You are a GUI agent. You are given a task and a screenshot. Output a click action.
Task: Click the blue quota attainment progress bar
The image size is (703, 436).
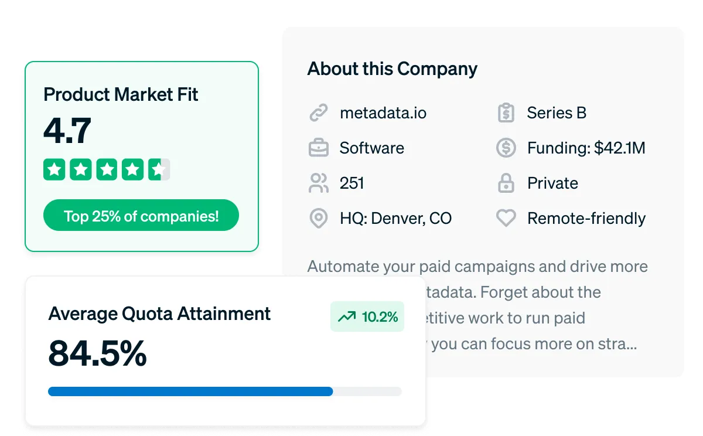click(x=190, y=391)
